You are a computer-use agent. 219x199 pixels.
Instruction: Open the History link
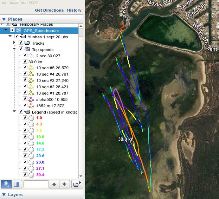point(74,11)
